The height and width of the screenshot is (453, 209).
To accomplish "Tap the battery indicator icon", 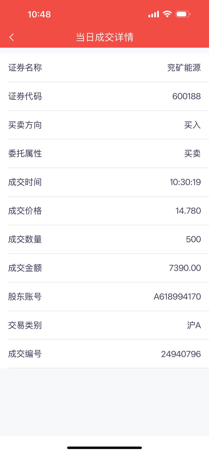I will 183,14.
